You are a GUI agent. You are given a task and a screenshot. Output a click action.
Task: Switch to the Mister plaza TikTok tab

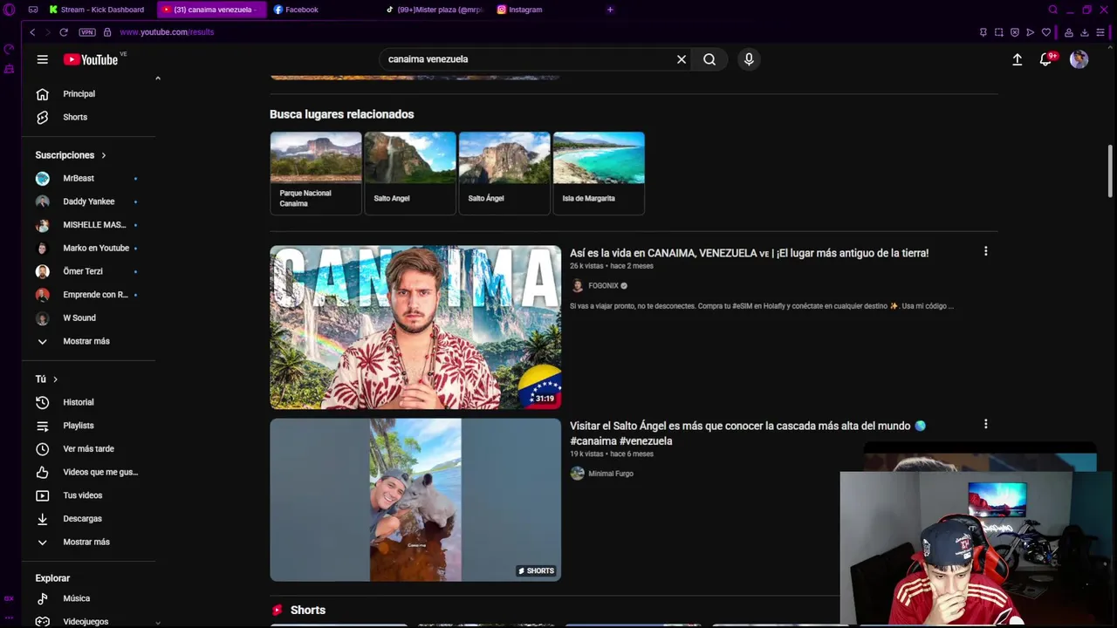[x=434, y=10]
